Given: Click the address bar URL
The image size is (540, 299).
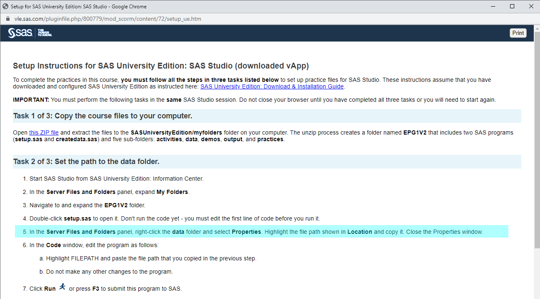Looking at the screenshot, I should [108, 19].
